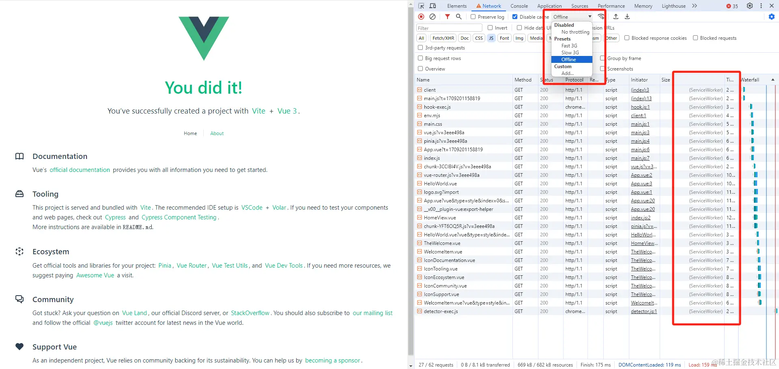Image resolution: width=779 pixels, height=369 pixels.
Task: Open the throttling select showing Offline
Action: (x=572, y=17)
